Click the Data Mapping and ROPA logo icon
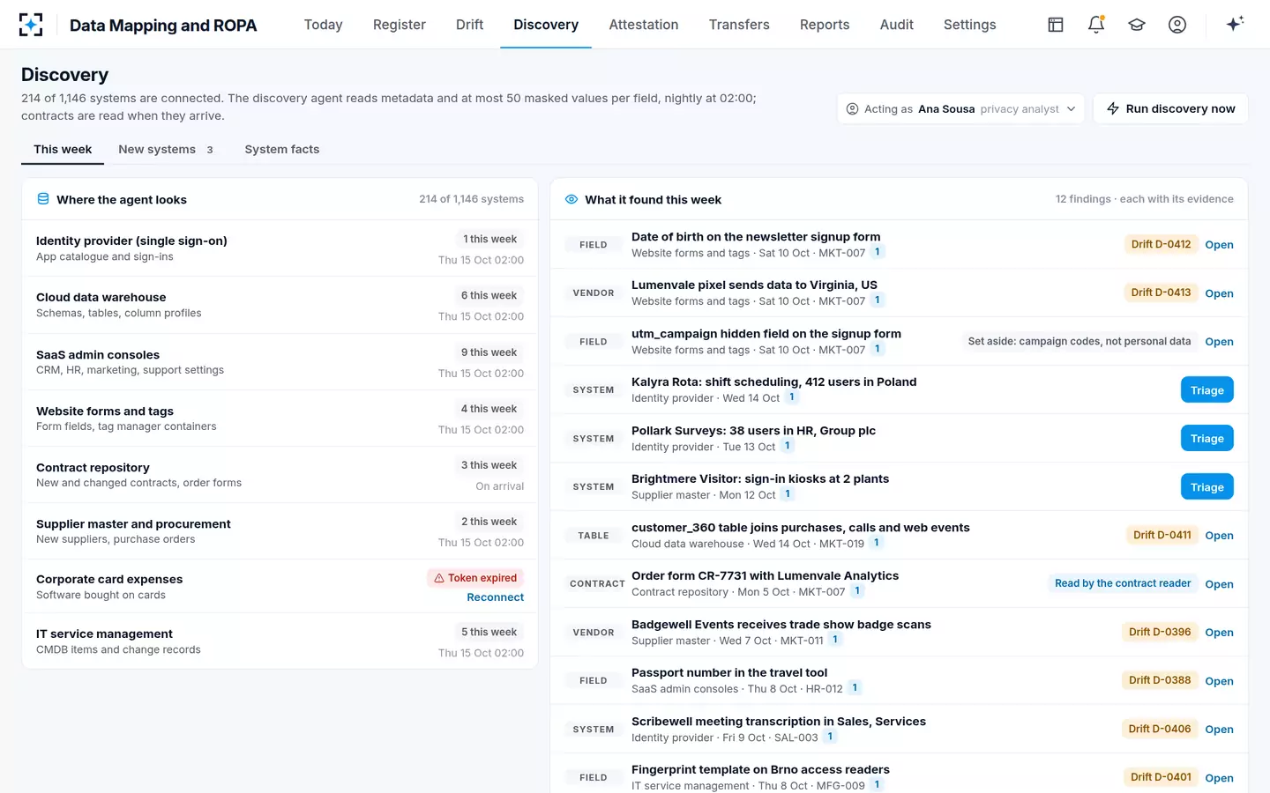Screen dimensions: 1270x793 tap(31, 25)
